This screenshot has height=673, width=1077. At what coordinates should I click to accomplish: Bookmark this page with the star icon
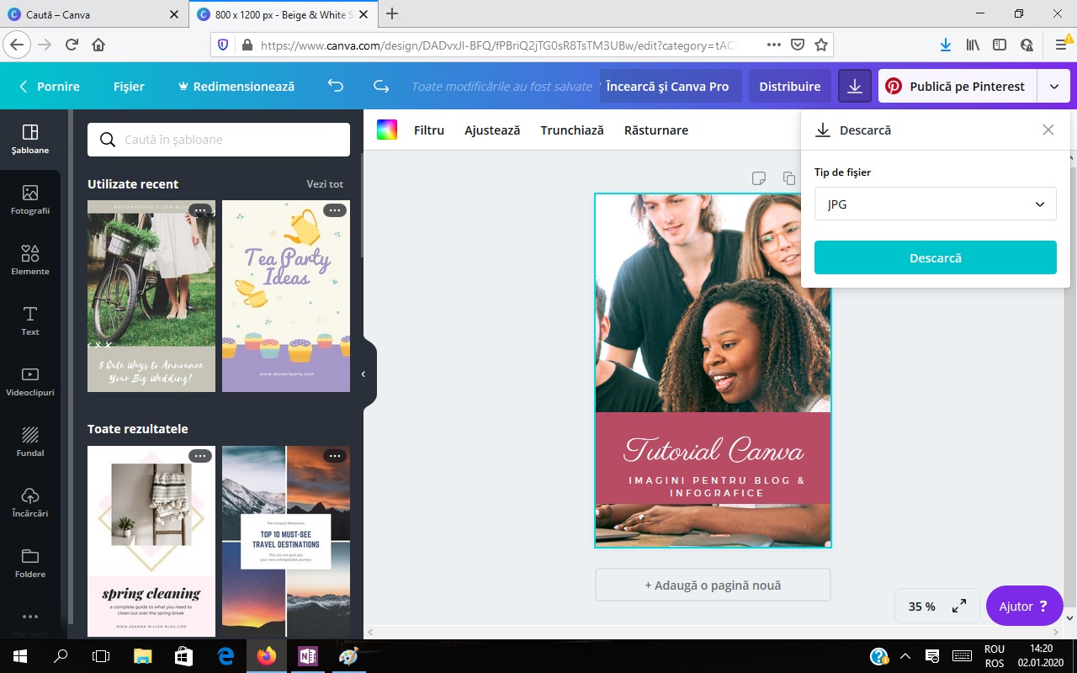click(821, 45)
